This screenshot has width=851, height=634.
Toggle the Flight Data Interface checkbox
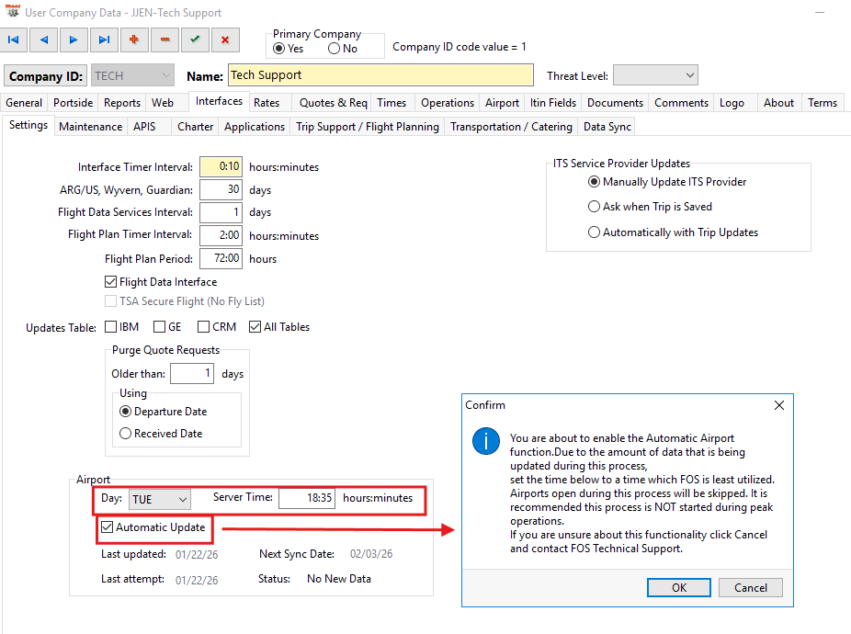point(112,282)
